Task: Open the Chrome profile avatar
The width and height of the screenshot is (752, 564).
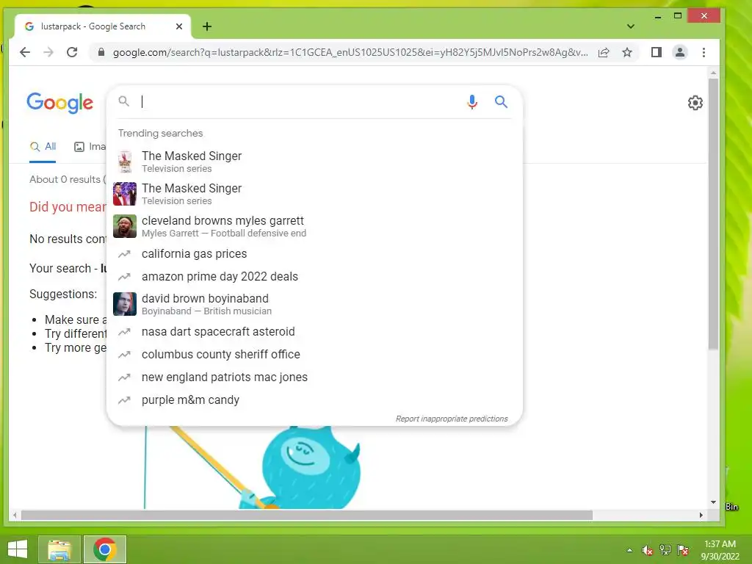Action: (x=679, y=52)
